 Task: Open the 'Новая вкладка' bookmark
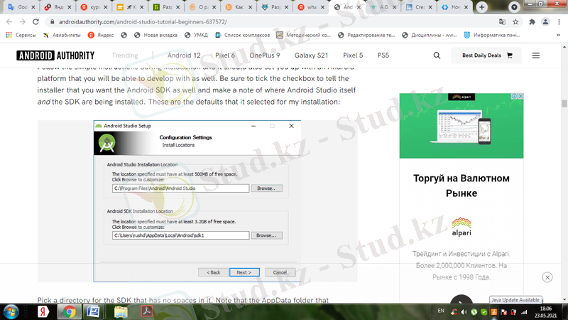(155, 35)
